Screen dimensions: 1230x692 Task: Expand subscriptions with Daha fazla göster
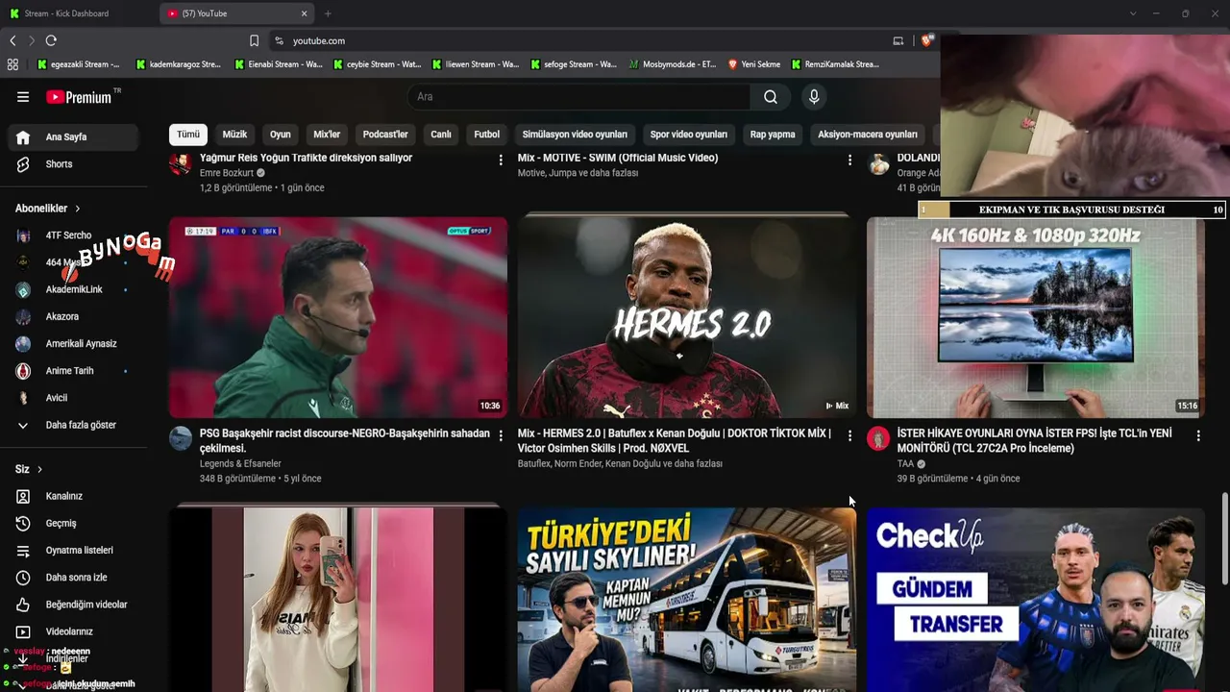(x=74, y=425)
